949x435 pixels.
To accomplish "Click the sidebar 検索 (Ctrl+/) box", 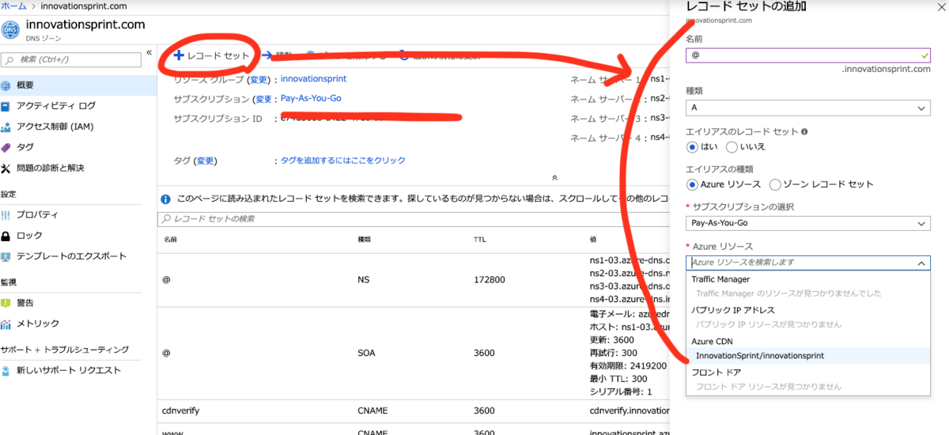I will click(70, 59).
